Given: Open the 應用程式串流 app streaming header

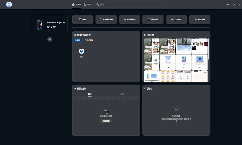Looking at the screenshot, I should click(83, 35).
